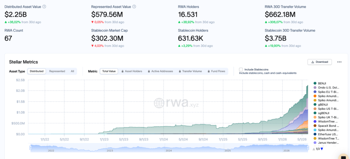This screenshot has width=350, height=159.
Task: Click the $2.25B Distributed Asset Value
Action: [x=16, y=14]
